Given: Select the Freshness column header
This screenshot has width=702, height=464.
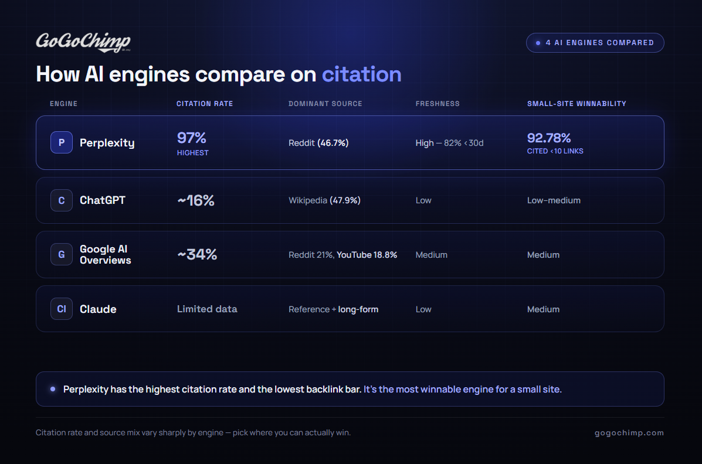Looking at the screenshot, I should coord(438,103).
